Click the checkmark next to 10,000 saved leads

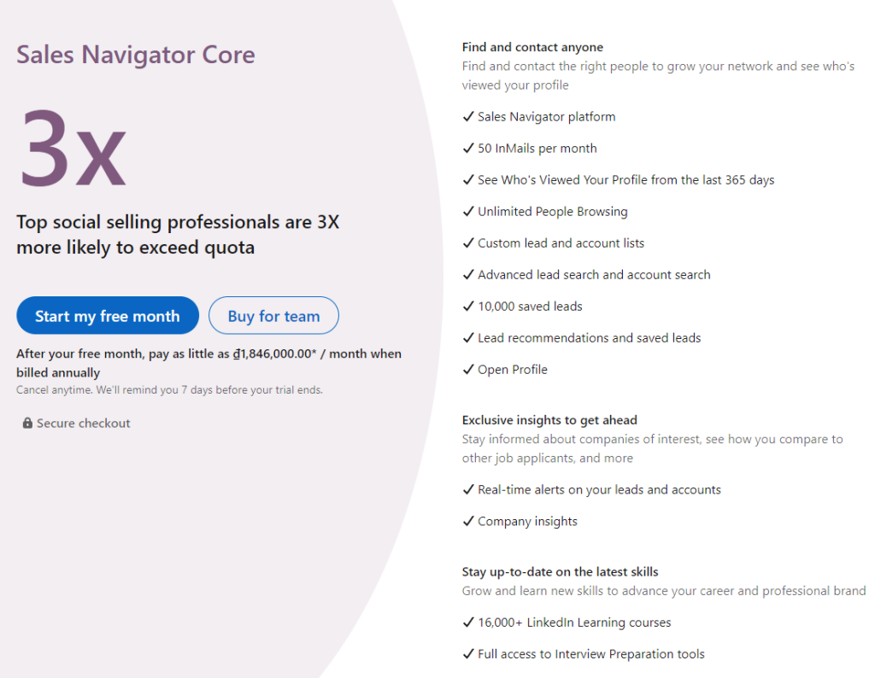[468, 306]
